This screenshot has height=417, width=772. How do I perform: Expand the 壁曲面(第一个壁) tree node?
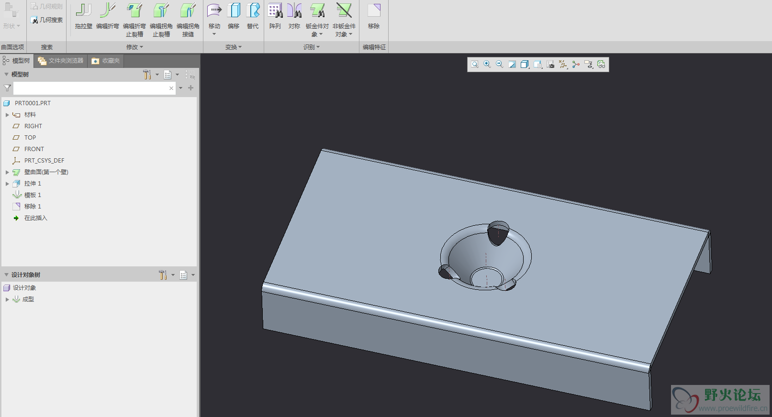tap(7, 172)
